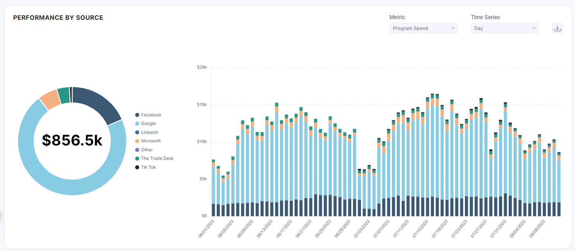Click the The Trade Desk green legend dot
The height and width of the screenshot is (251, 575).
[137, 158]
